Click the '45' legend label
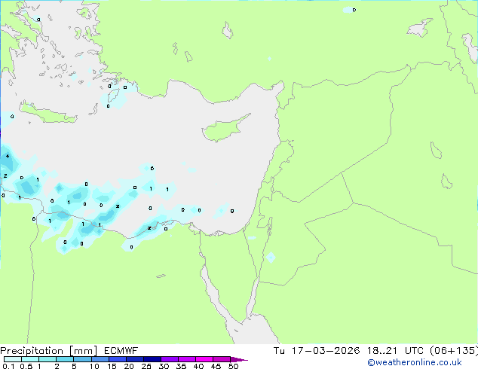478x369 pixels. (x=216, y=366)
